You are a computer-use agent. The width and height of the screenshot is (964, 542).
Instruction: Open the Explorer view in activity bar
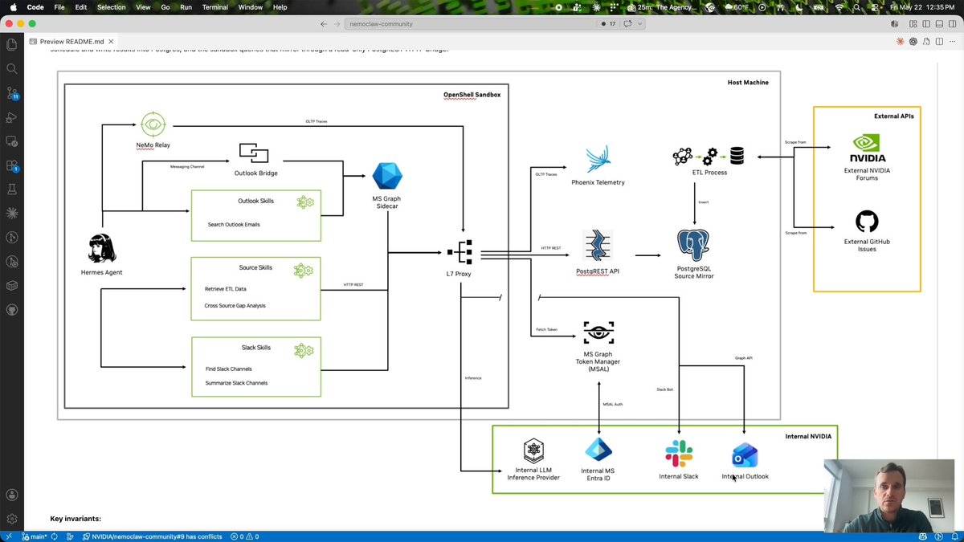(x=12, y=45)
